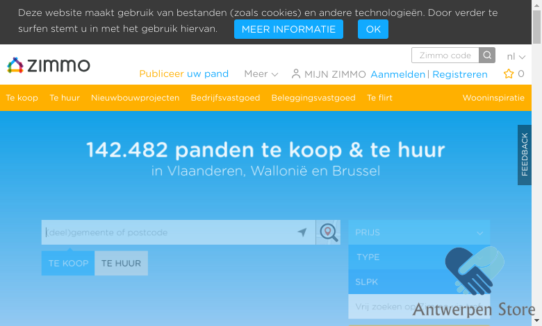This screenshot has height=326, width=542.
Task: Select the TE HUUR toggle
Action: 122,263
